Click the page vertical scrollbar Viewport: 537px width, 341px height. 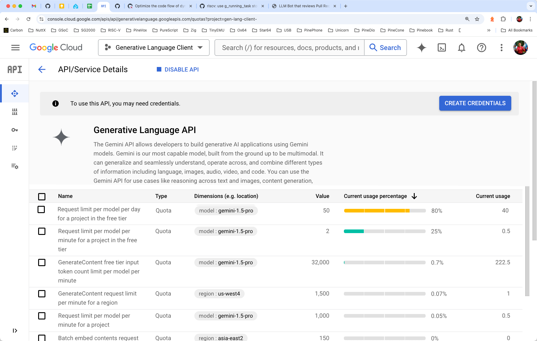tap(534, 161)
